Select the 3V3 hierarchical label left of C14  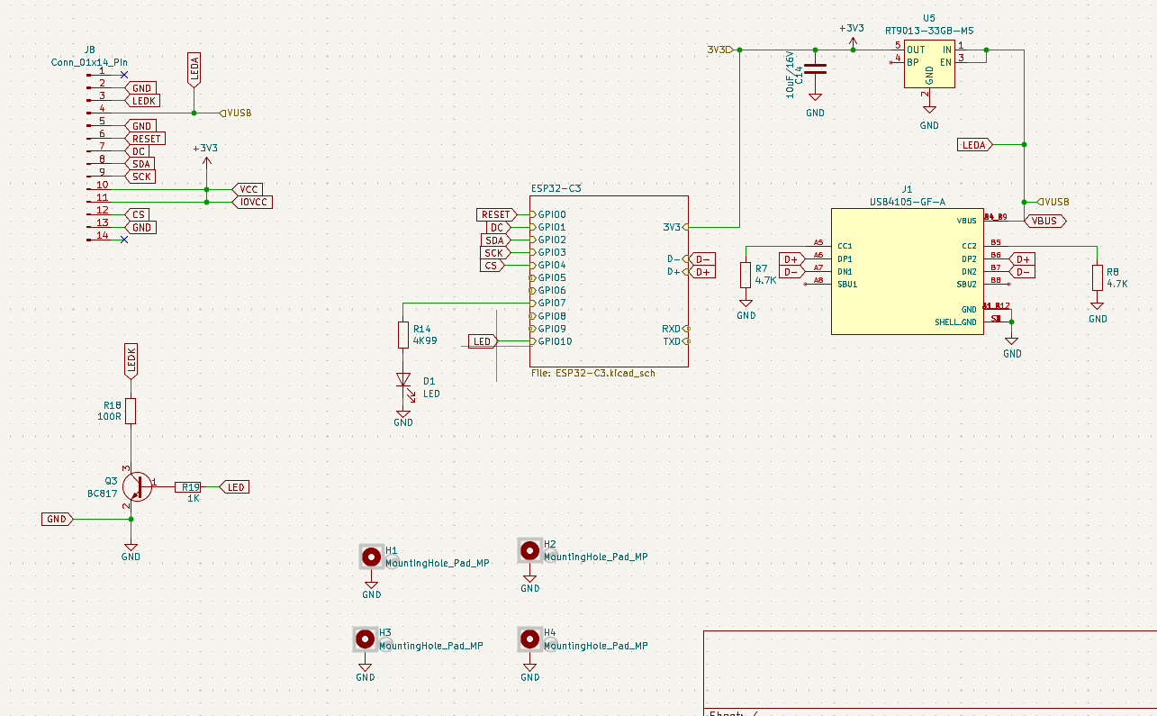tap(720, 50)
